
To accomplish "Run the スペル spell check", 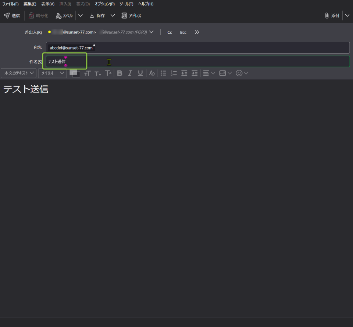I will click(x=64, y=16).
